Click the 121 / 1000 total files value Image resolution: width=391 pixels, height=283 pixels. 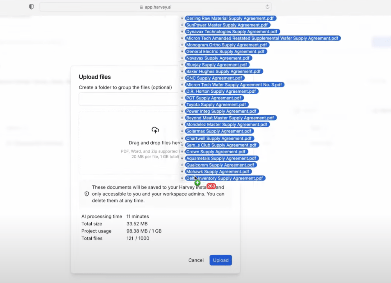click(x=138, y=238)
